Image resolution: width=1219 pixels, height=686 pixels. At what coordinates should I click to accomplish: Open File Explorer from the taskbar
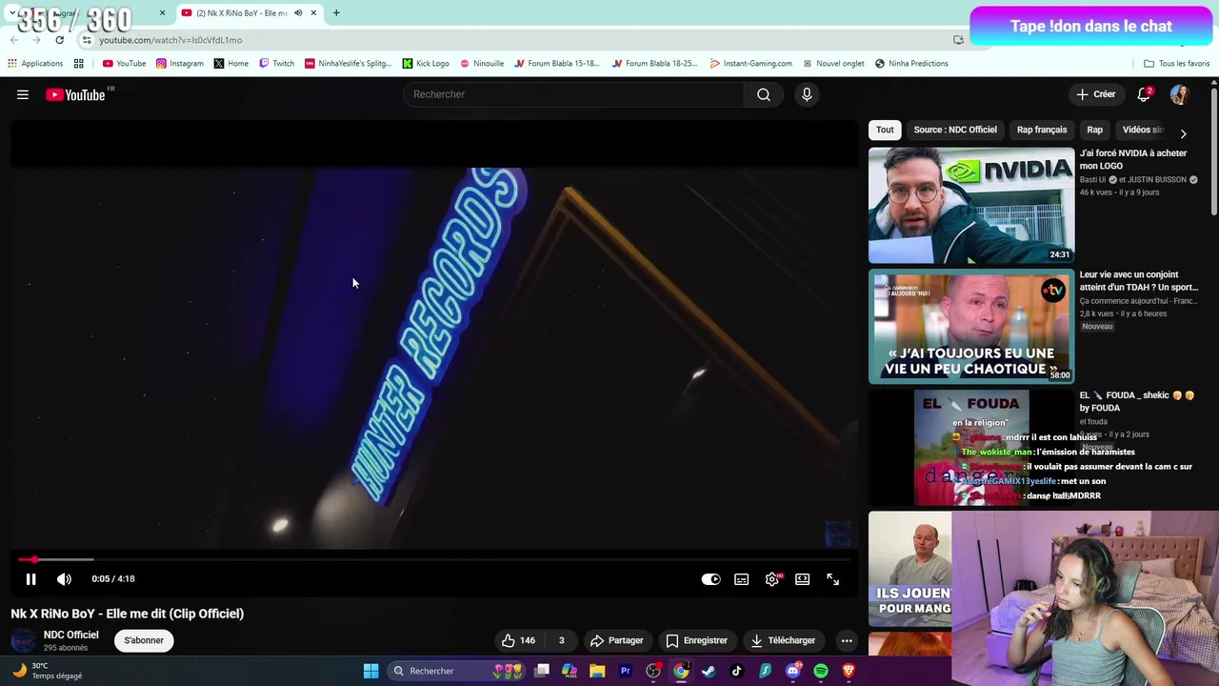point(597,671)
